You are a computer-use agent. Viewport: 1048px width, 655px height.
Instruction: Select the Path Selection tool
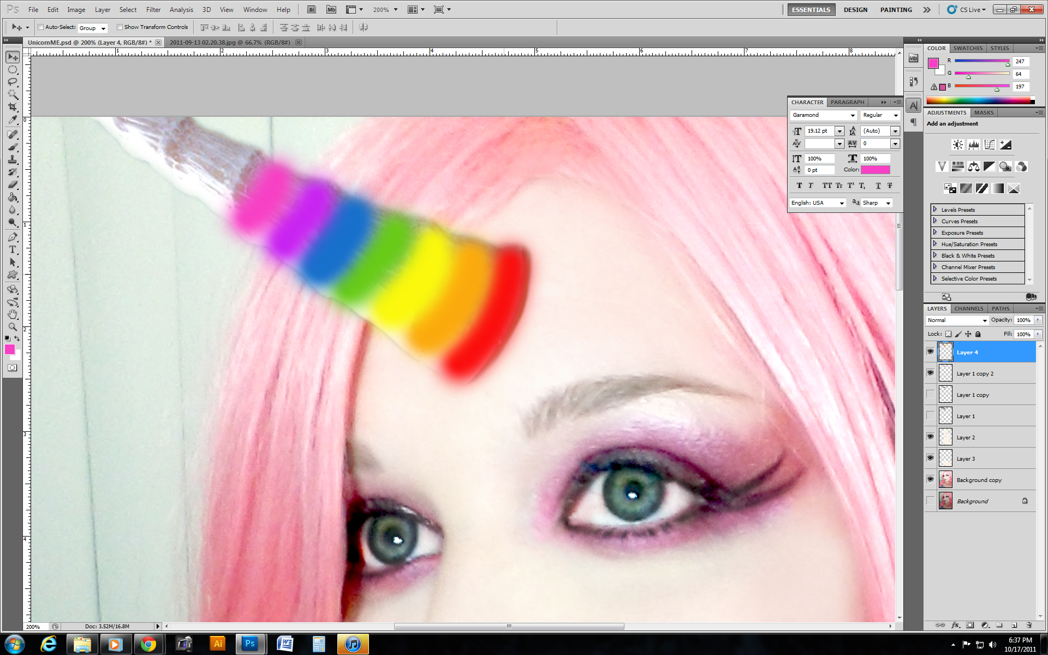tap(13, 262)
